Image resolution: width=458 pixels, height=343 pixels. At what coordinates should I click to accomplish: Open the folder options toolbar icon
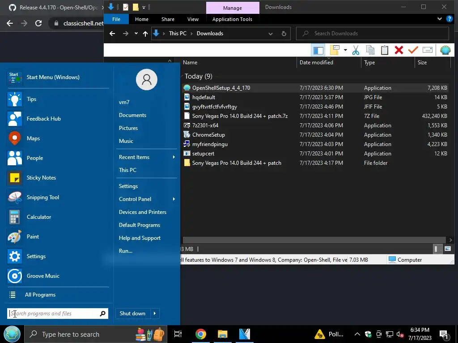coord(335,50)
